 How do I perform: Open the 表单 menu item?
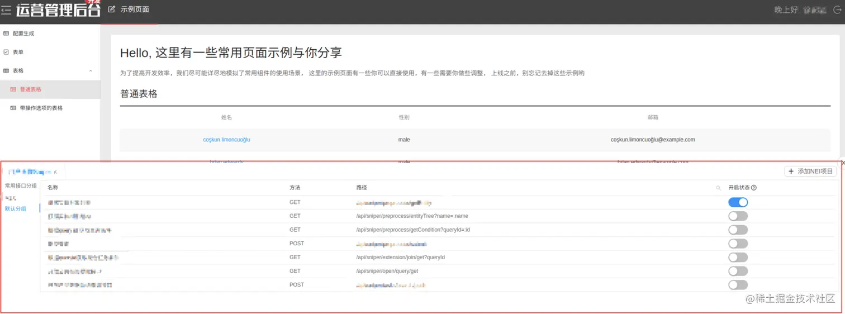[50, 52]
